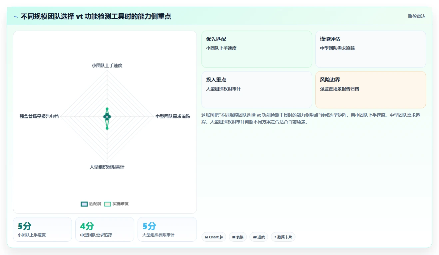Click 中型团队需求追踪 text in 谨慎评估 card

click(337, 48)
